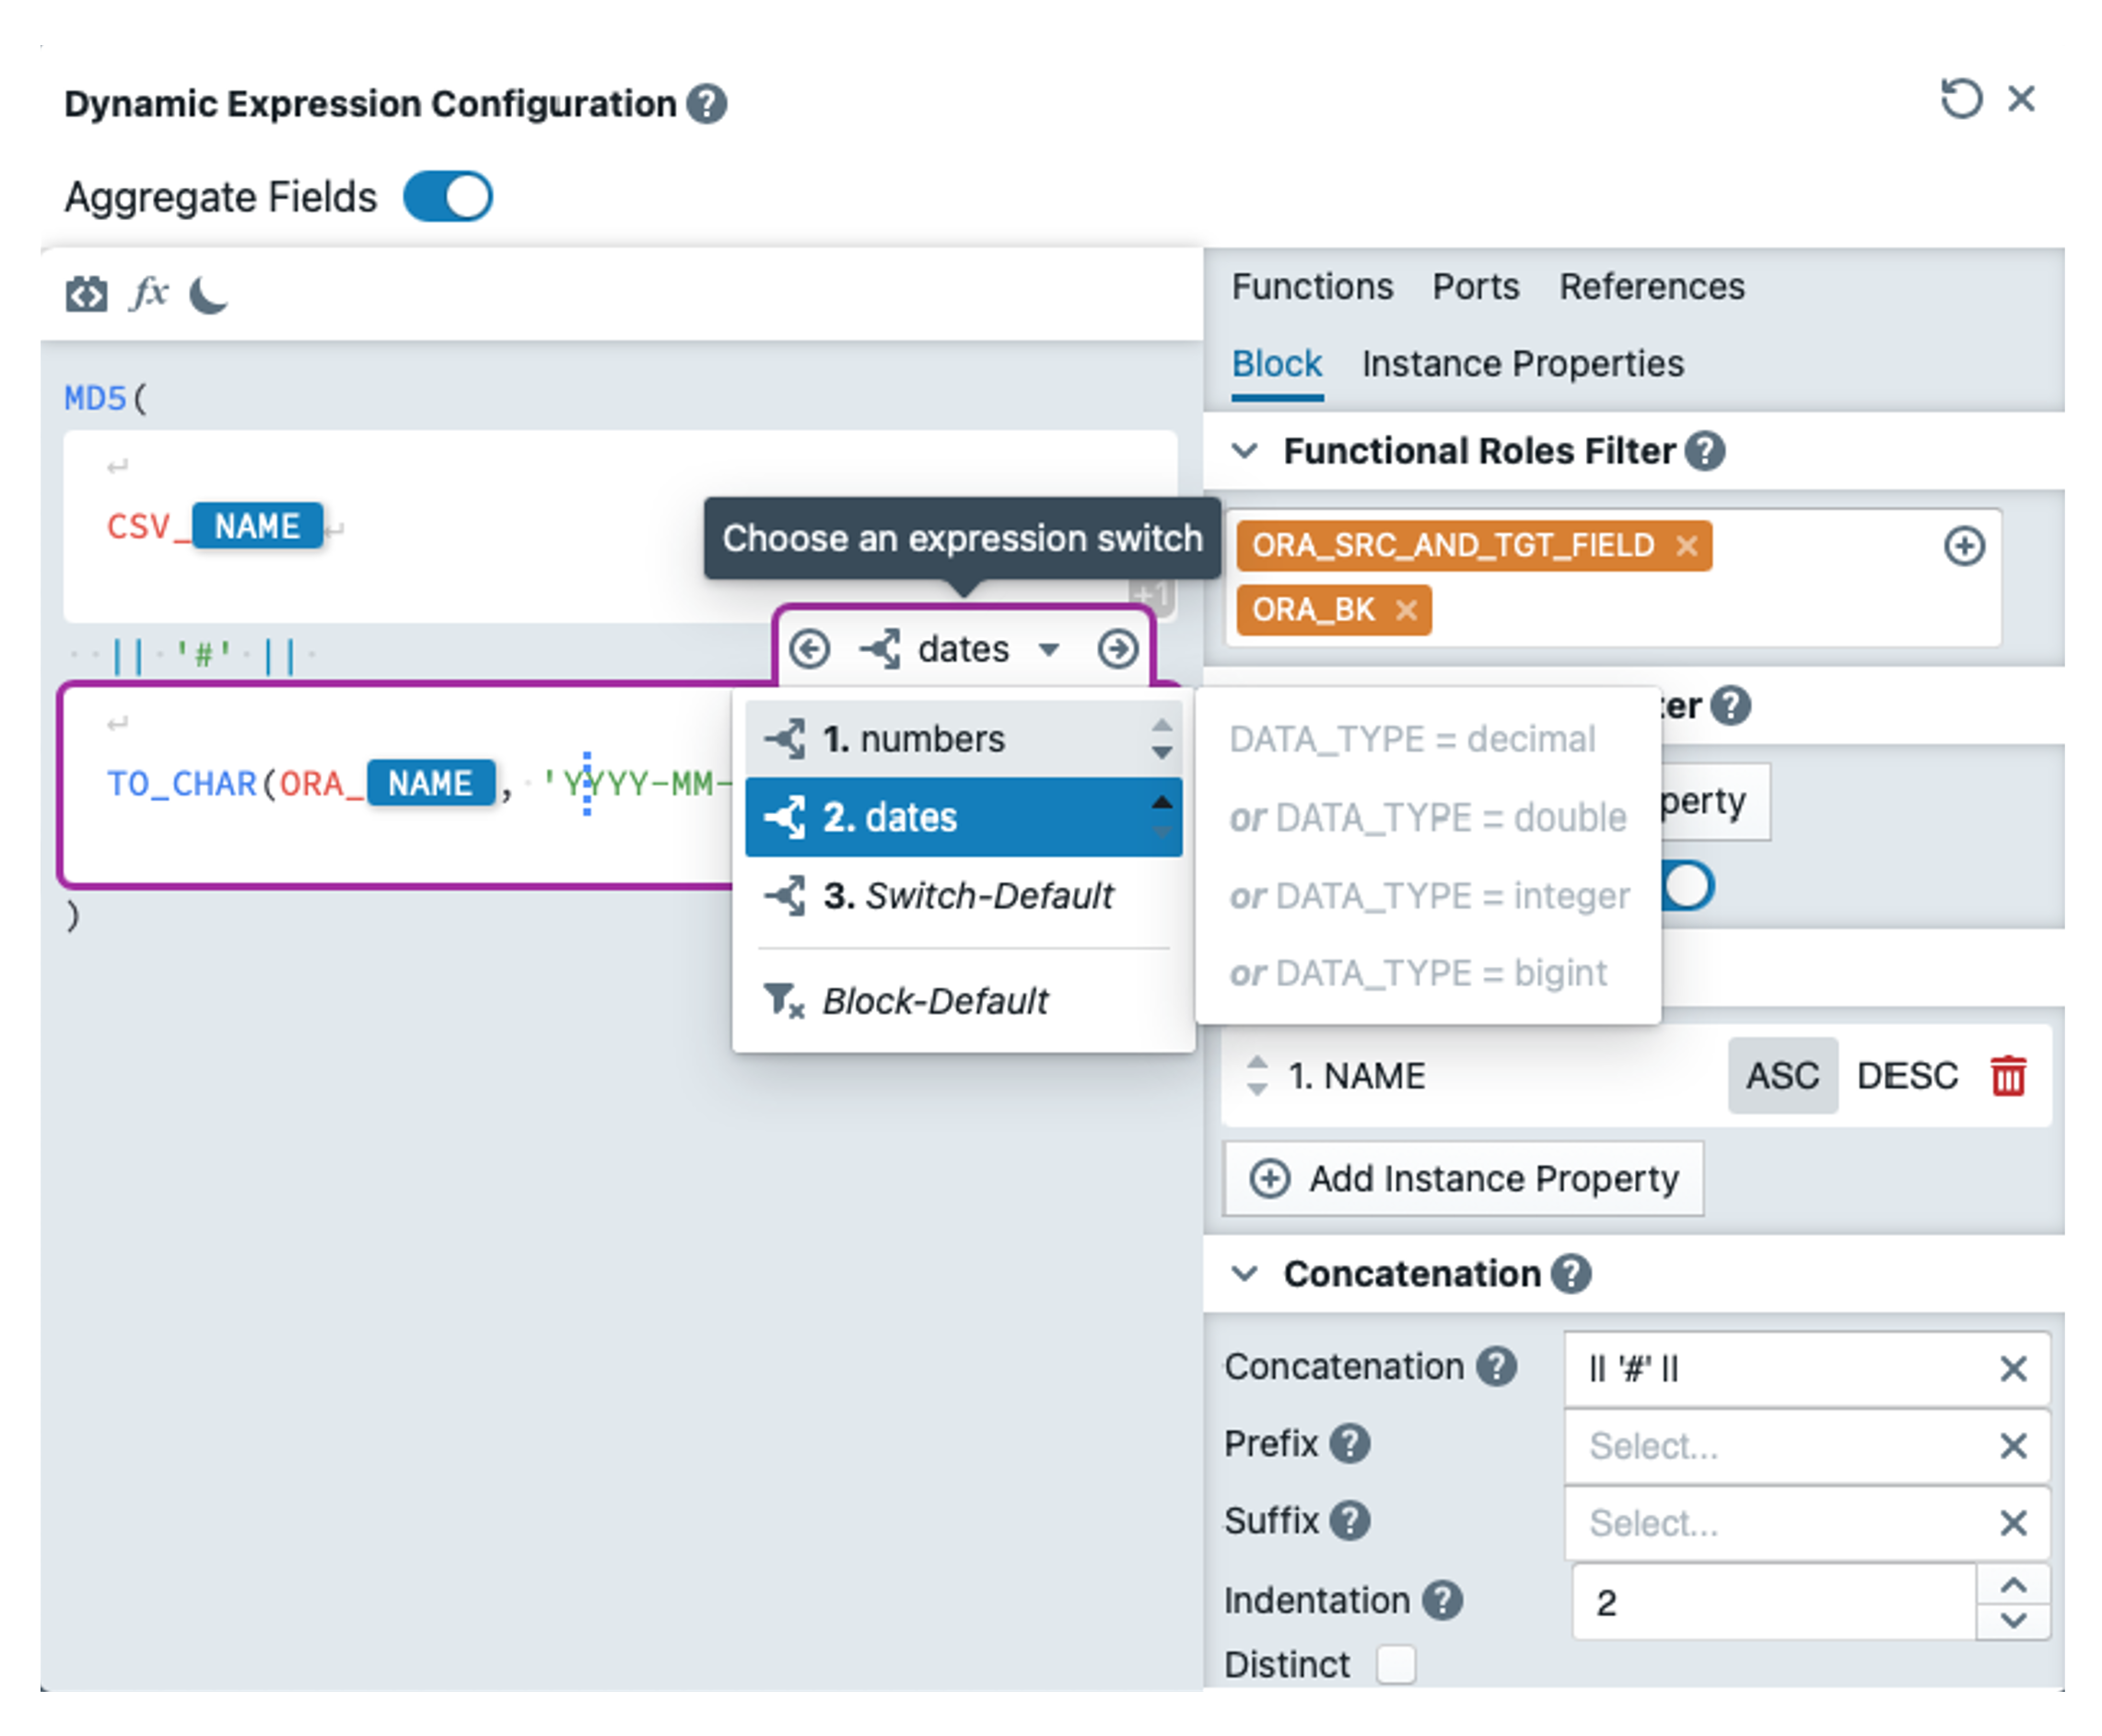2102x1736 pixels.
Task: Go to previous expression switch arrow
Action: point(809,649)
